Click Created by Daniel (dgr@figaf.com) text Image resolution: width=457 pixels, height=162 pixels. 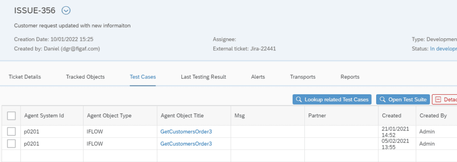pyautogui.click(x=57, y=49)
